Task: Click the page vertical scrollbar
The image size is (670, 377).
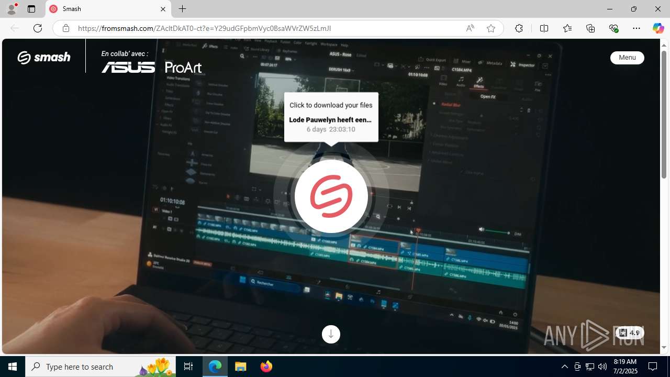Action: pyautogui.click(x=664, y=114)
